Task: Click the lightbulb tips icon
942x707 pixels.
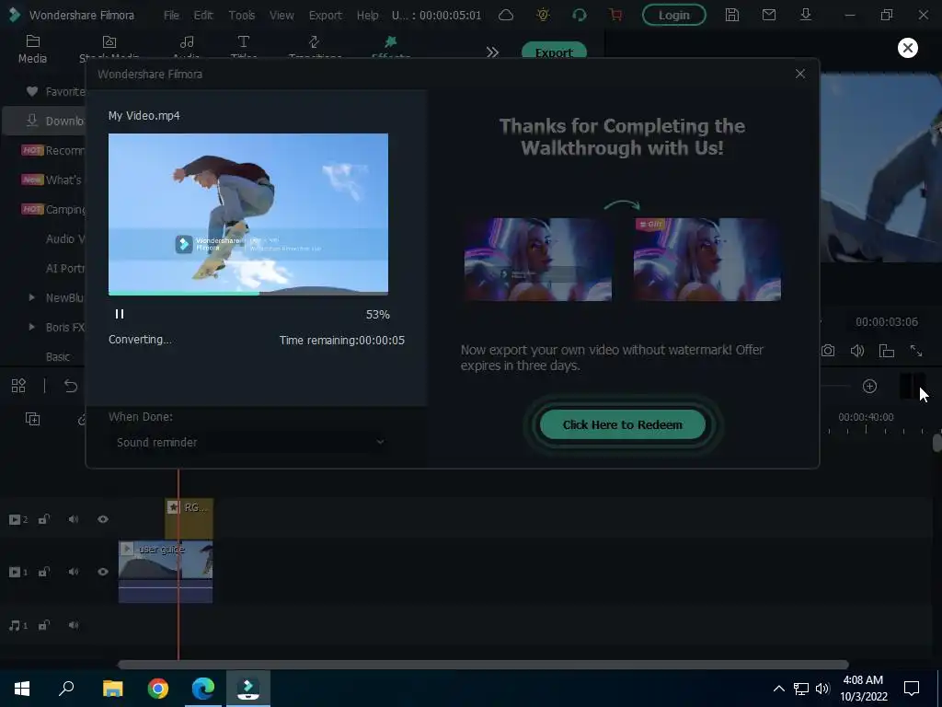Action: coord(543,15)
